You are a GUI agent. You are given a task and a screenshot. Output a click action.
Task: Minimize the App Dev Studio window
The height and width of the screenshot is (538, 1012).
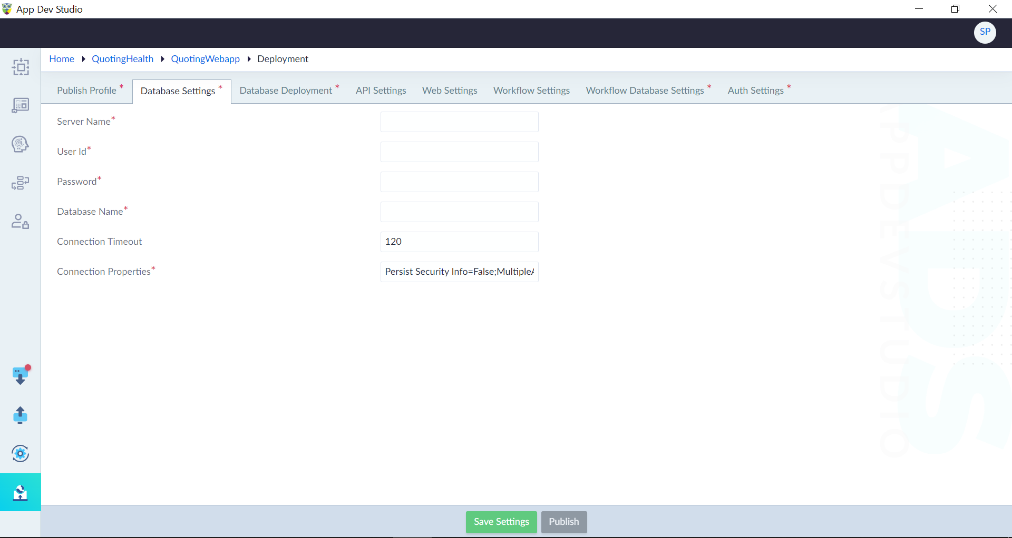click(x=919, y=9)
